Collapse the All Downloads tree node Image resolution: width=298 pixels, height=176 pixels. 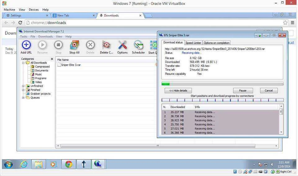(x=23, y=63)
